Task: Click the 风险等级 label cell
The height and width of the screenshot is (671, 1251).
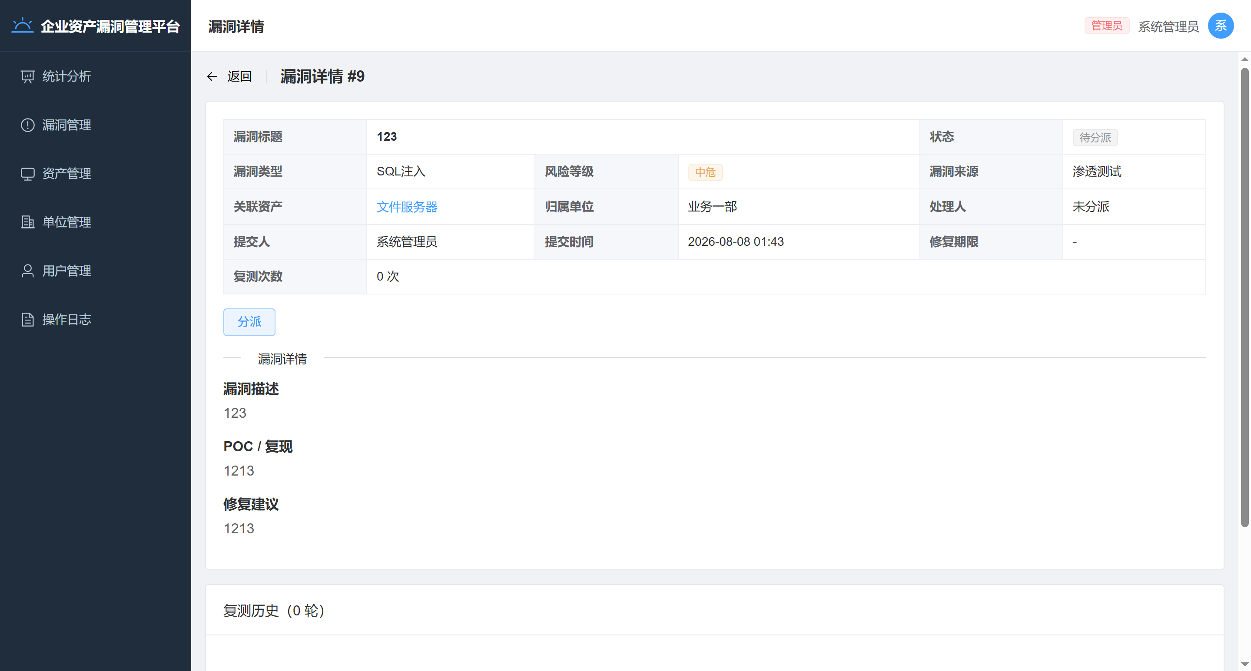Action: click(x=606, y=172)
